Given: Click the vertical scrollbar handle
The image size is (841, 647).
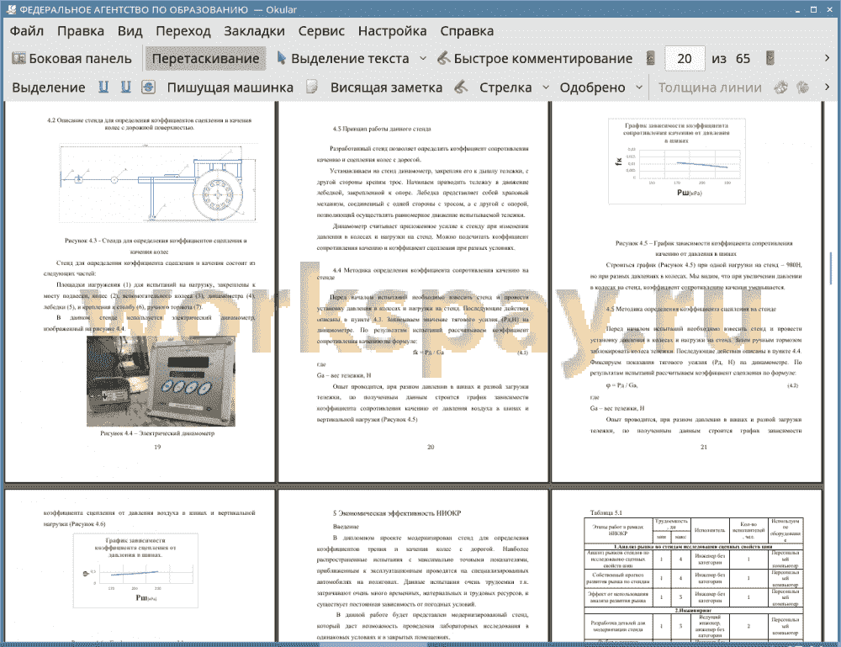Looking at the screenshot, I should 832,270.
